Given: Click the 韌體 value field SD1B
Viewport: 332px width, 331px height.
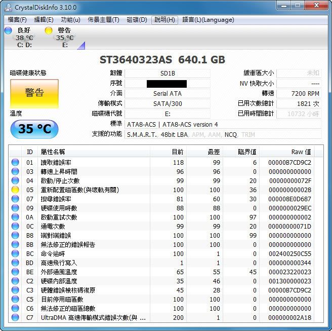Looking at the screenshot, I should [168, 73].
